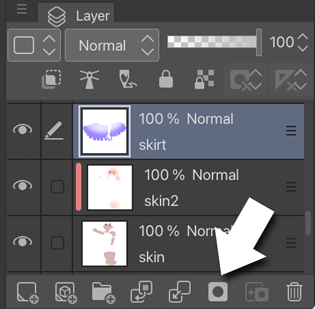315x309 pixels.
Task: Delete the selected layer with trash icon
Action: pyautogui.click(x=294, y=291)
